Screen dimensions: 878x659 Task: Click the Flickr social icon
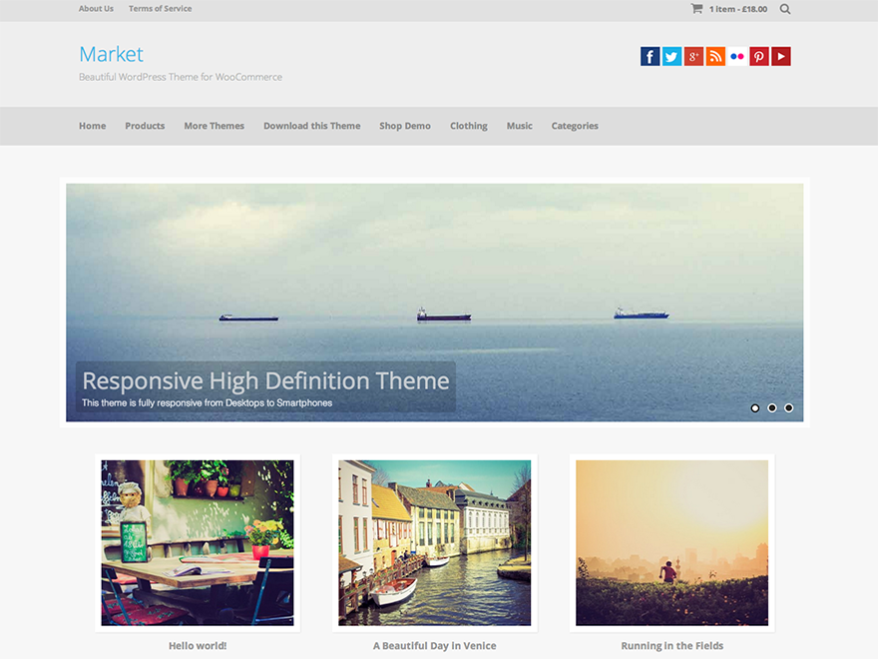(x=737, y=56)
